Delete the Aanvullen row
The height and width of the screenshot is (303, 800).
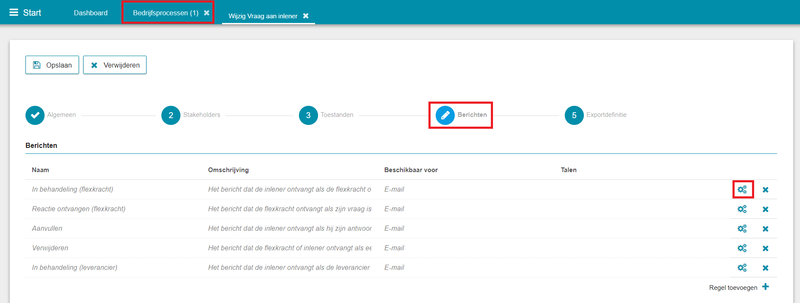765,229
